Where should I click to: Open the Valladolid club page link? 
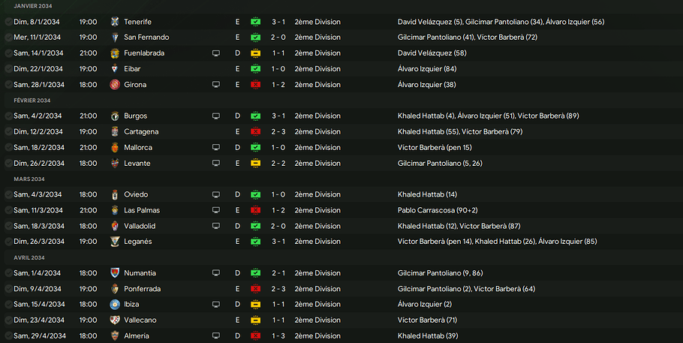point(140,226)
